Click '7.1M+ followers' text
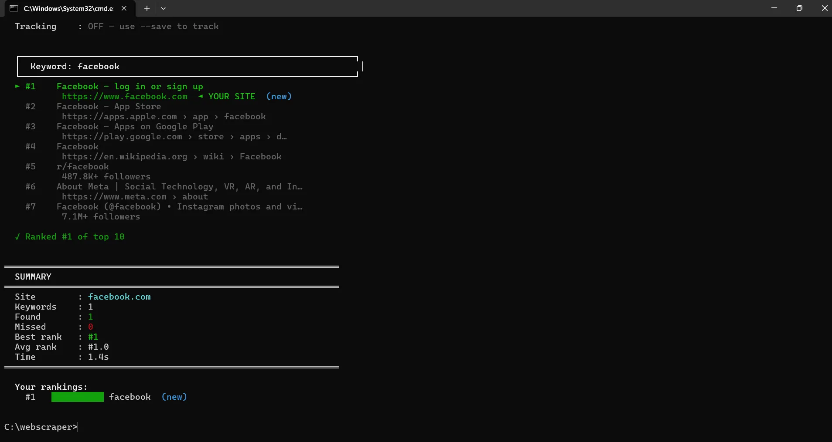832x442 pixels. coord(101,217)
